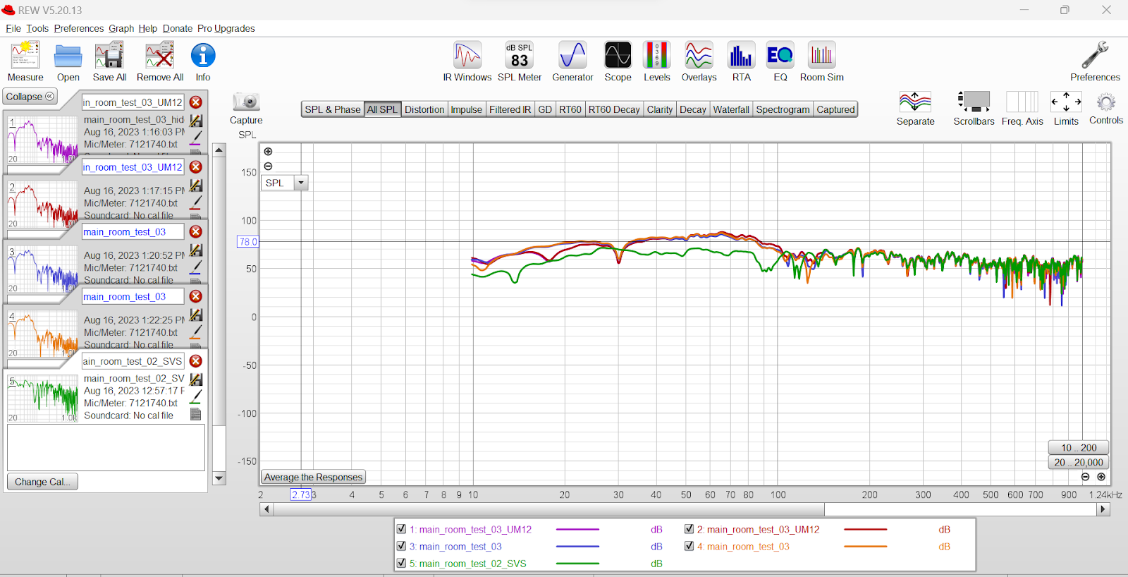
Task: Open the Overlays window
Action: tap(699, 61)
